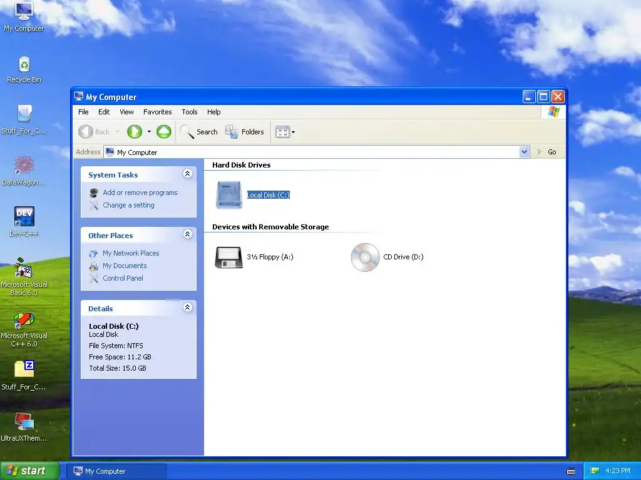Click the My Computer icon in address bar
The height and width of the screenshot is (480, 641).
[x=110, y=152]
